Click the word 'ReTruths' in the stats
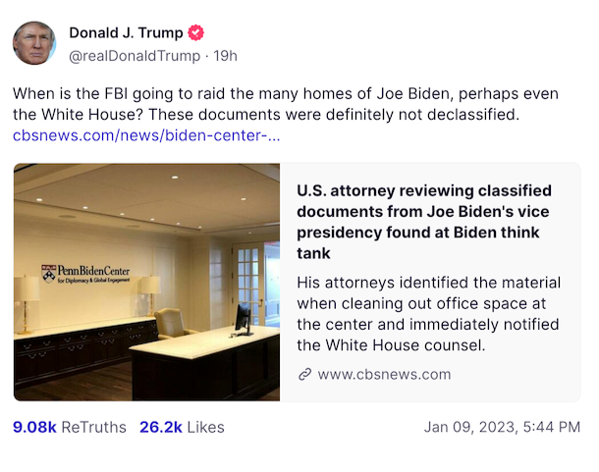The image size is (599, 472). pyautogui.click(x=93, y=427)
